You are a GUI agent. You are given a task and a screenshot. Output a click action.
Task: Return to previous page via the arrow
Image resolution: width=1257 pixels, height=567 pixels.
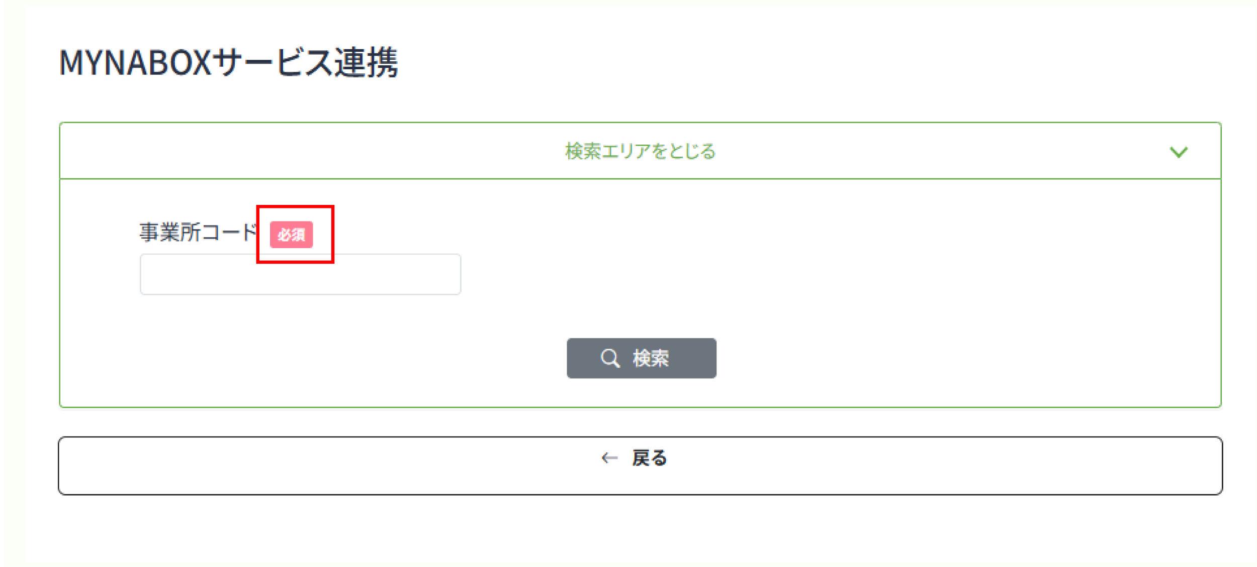(609, 458)
